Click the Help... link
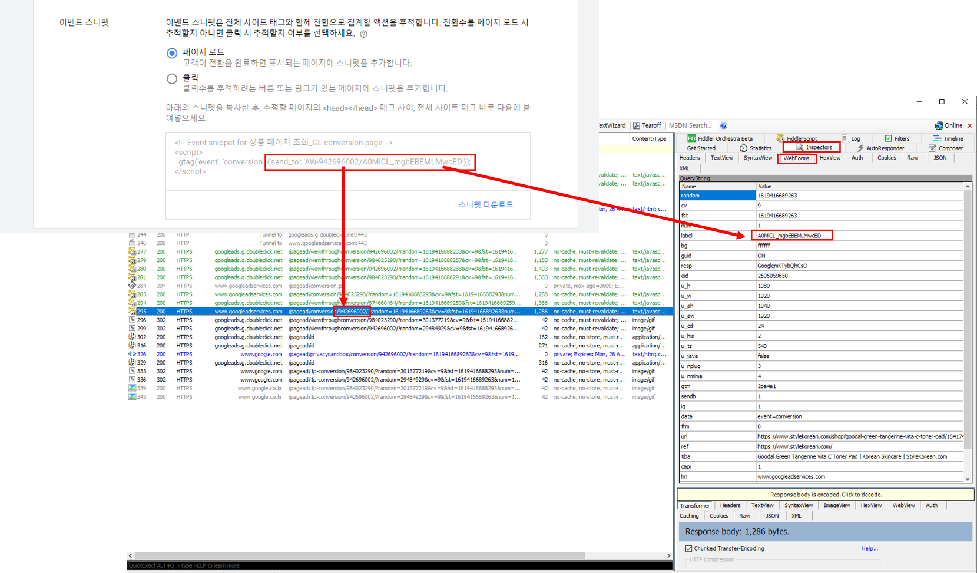 click(869, 548)
